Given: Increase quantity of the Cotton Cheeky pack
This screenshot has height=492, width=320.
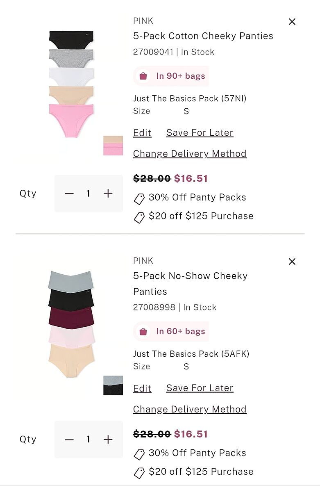Looking at the screenshot, I should click(108, 194).
